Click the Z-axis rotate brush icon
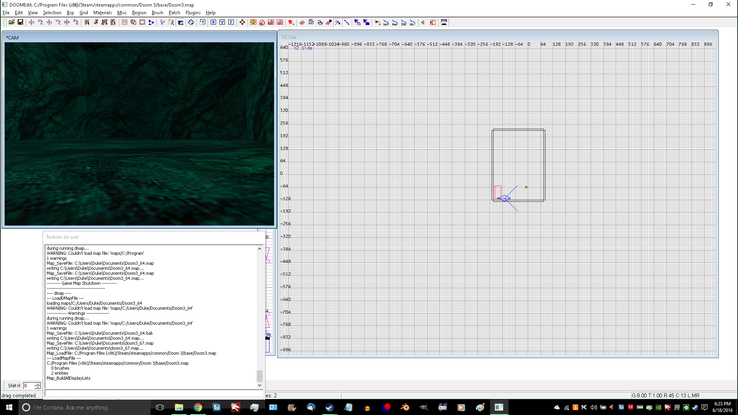This screenshot has width=738, height=415. click(76, 22)
